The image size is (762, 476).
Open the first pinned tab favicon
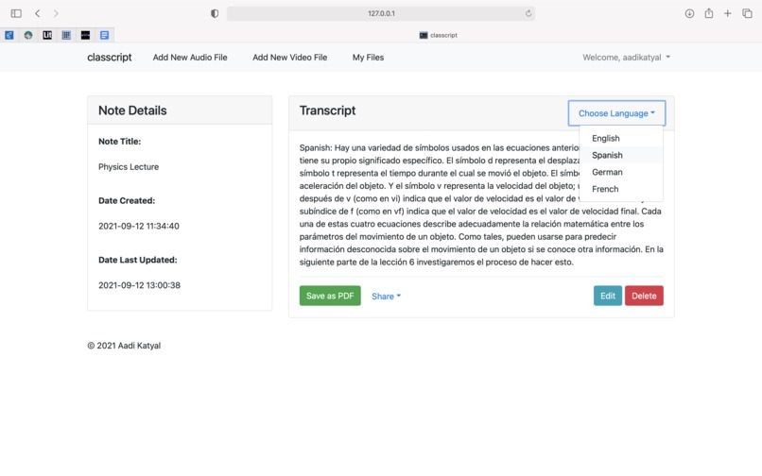point(9,35)
